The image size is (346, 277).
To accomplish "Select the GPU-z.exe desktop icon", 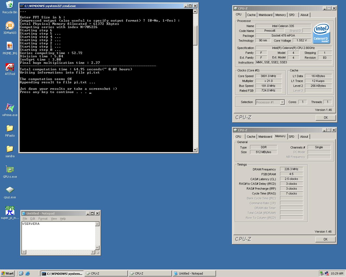I will pos(10,172).
